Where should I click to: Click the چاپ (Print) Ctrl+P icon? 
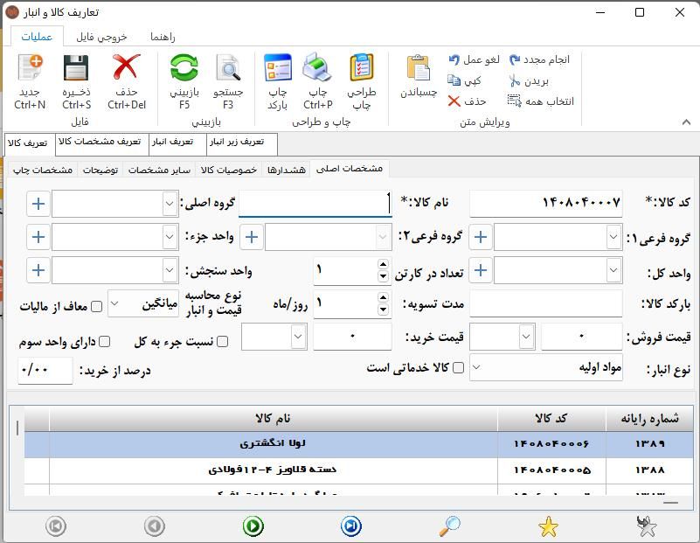click(317, 68)
